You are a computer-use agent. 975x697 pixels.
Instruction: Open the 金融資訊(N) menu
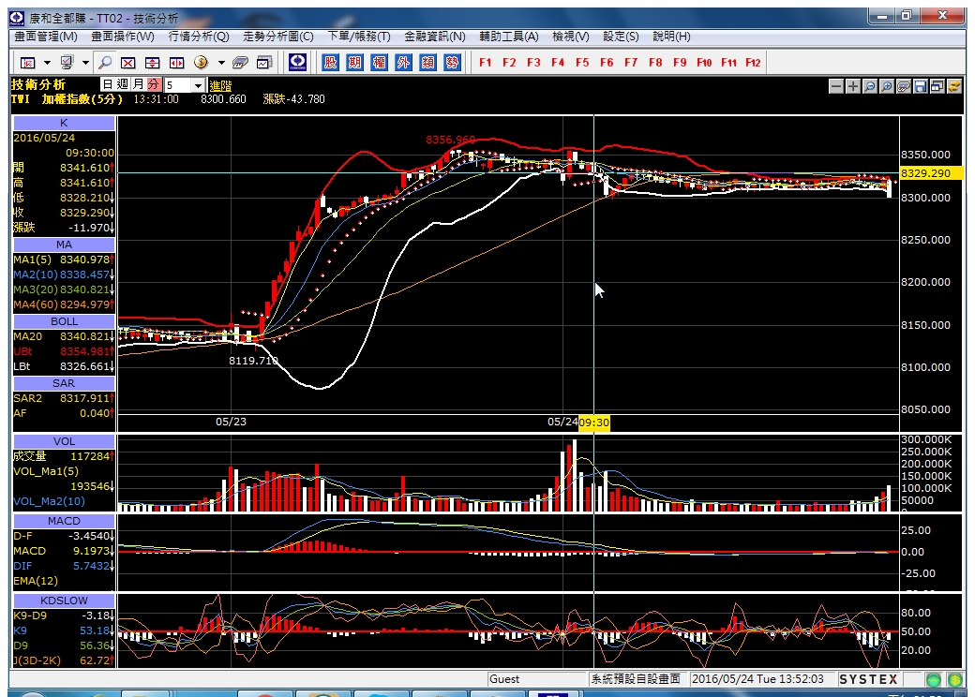point(435,37)
